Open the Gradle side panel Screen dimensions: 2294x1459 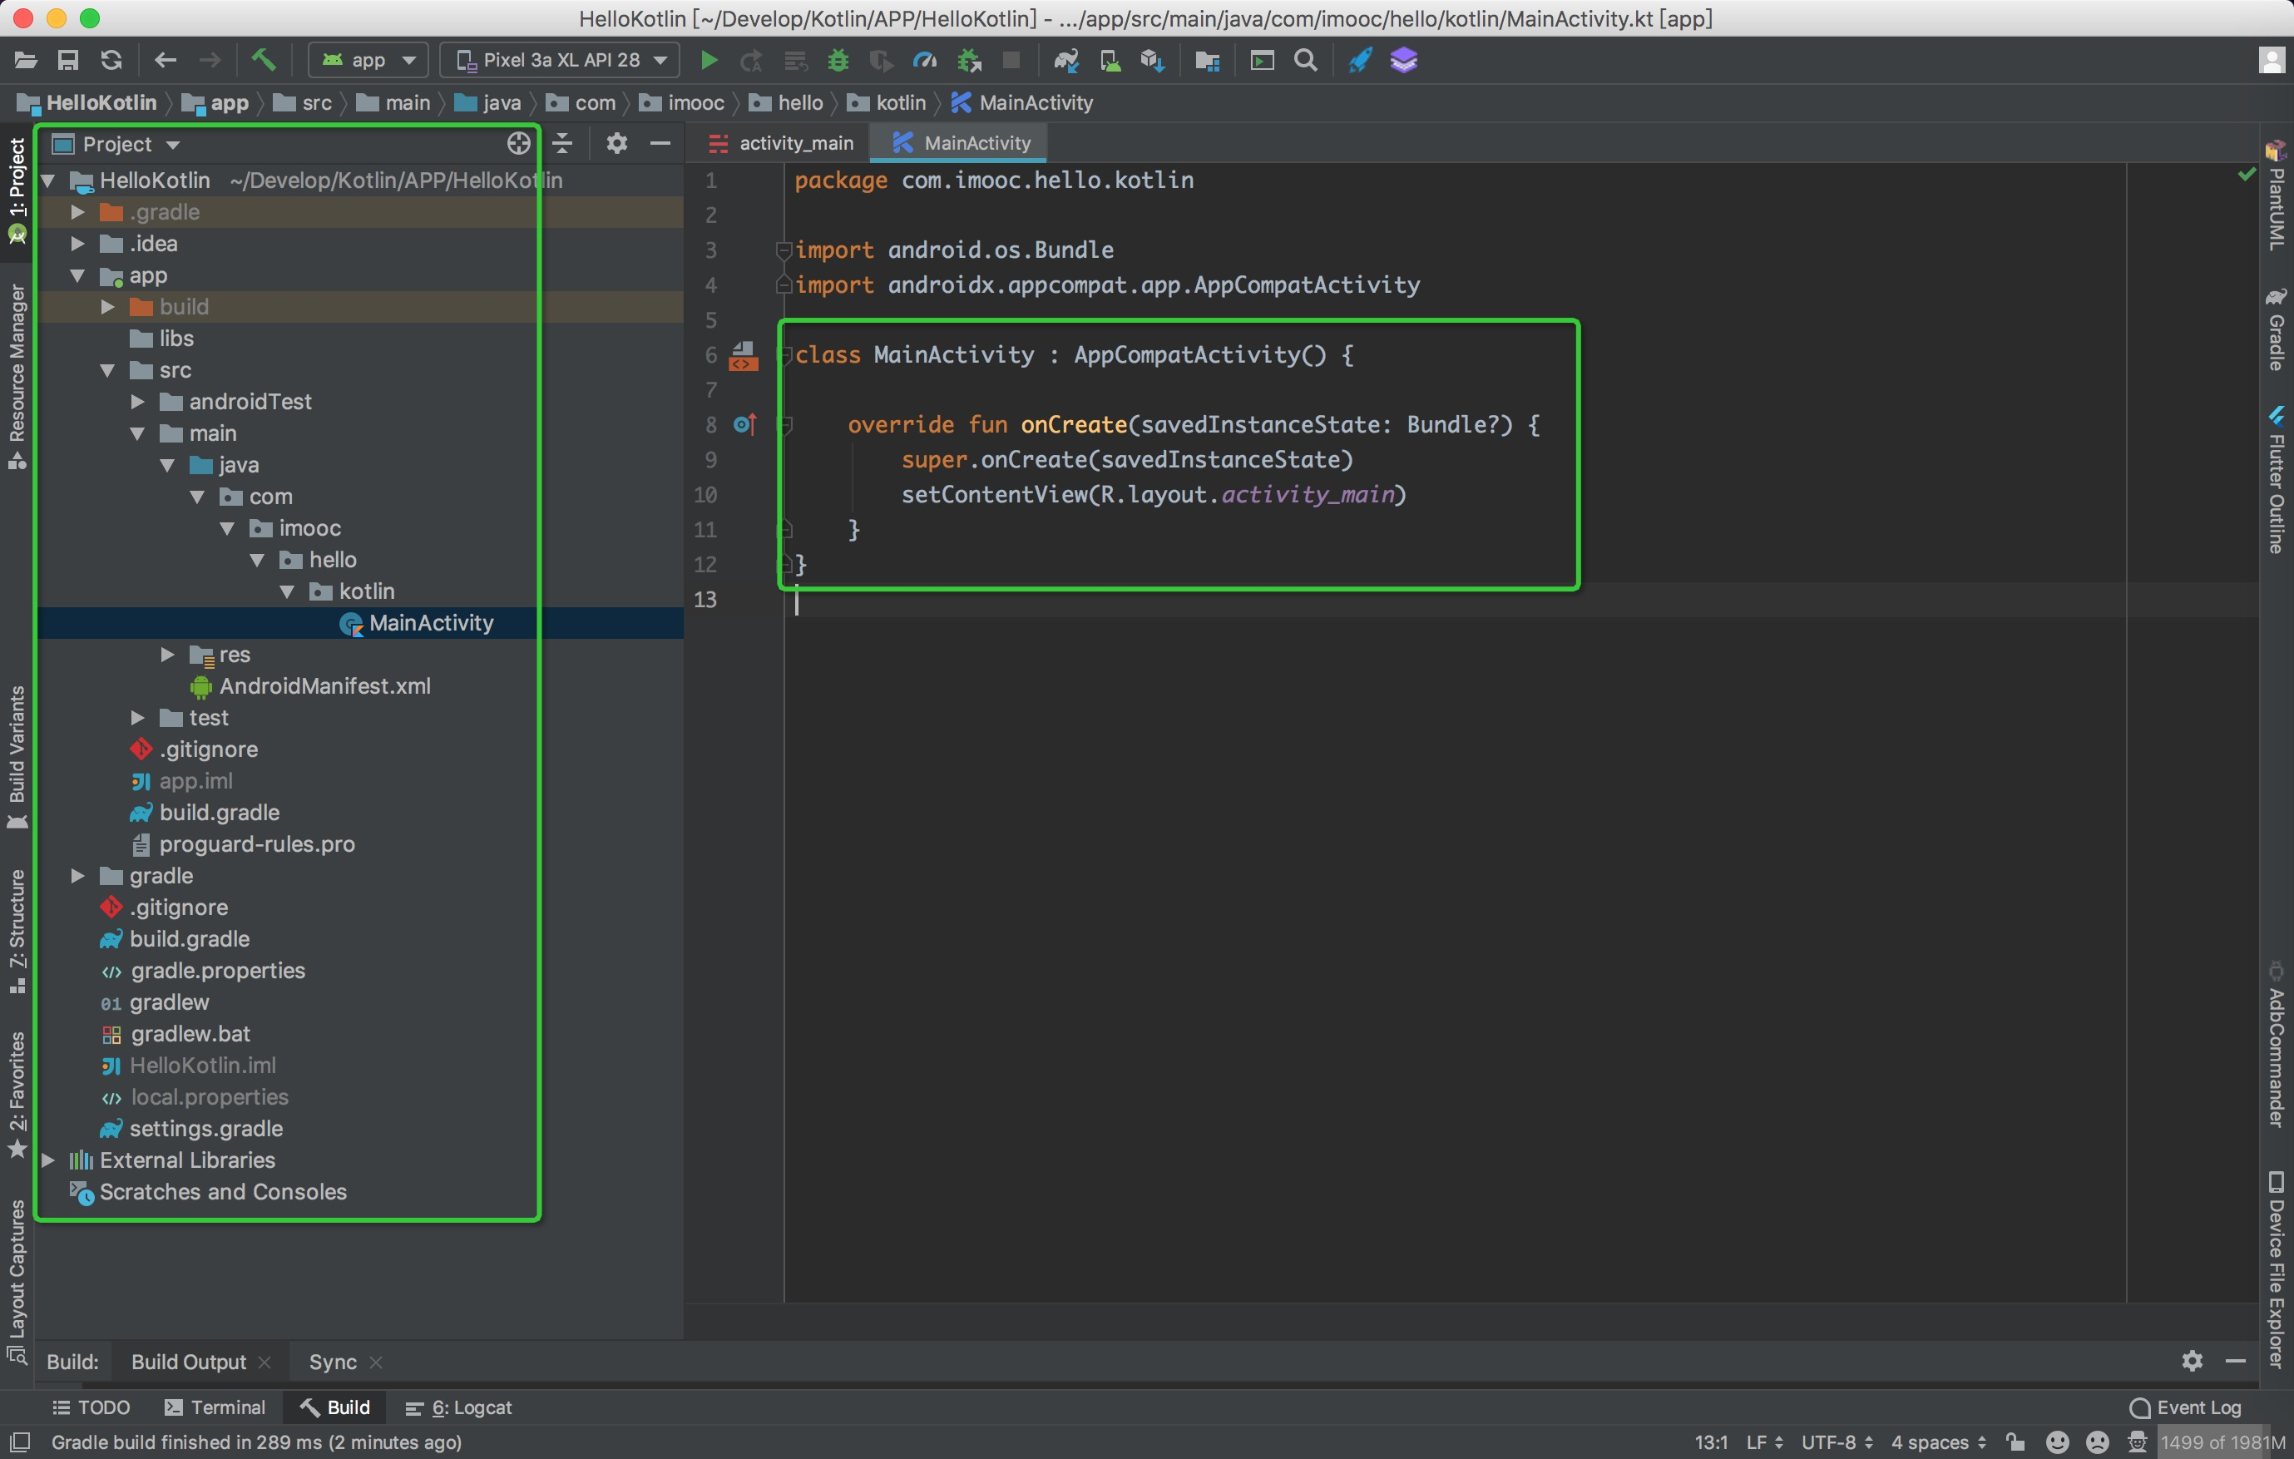tap(2276, 329)
